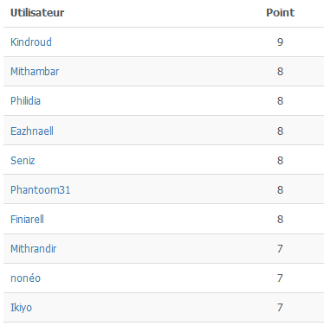
Task: Select the score in the nonéo row
Action: [x=280, y=278]
